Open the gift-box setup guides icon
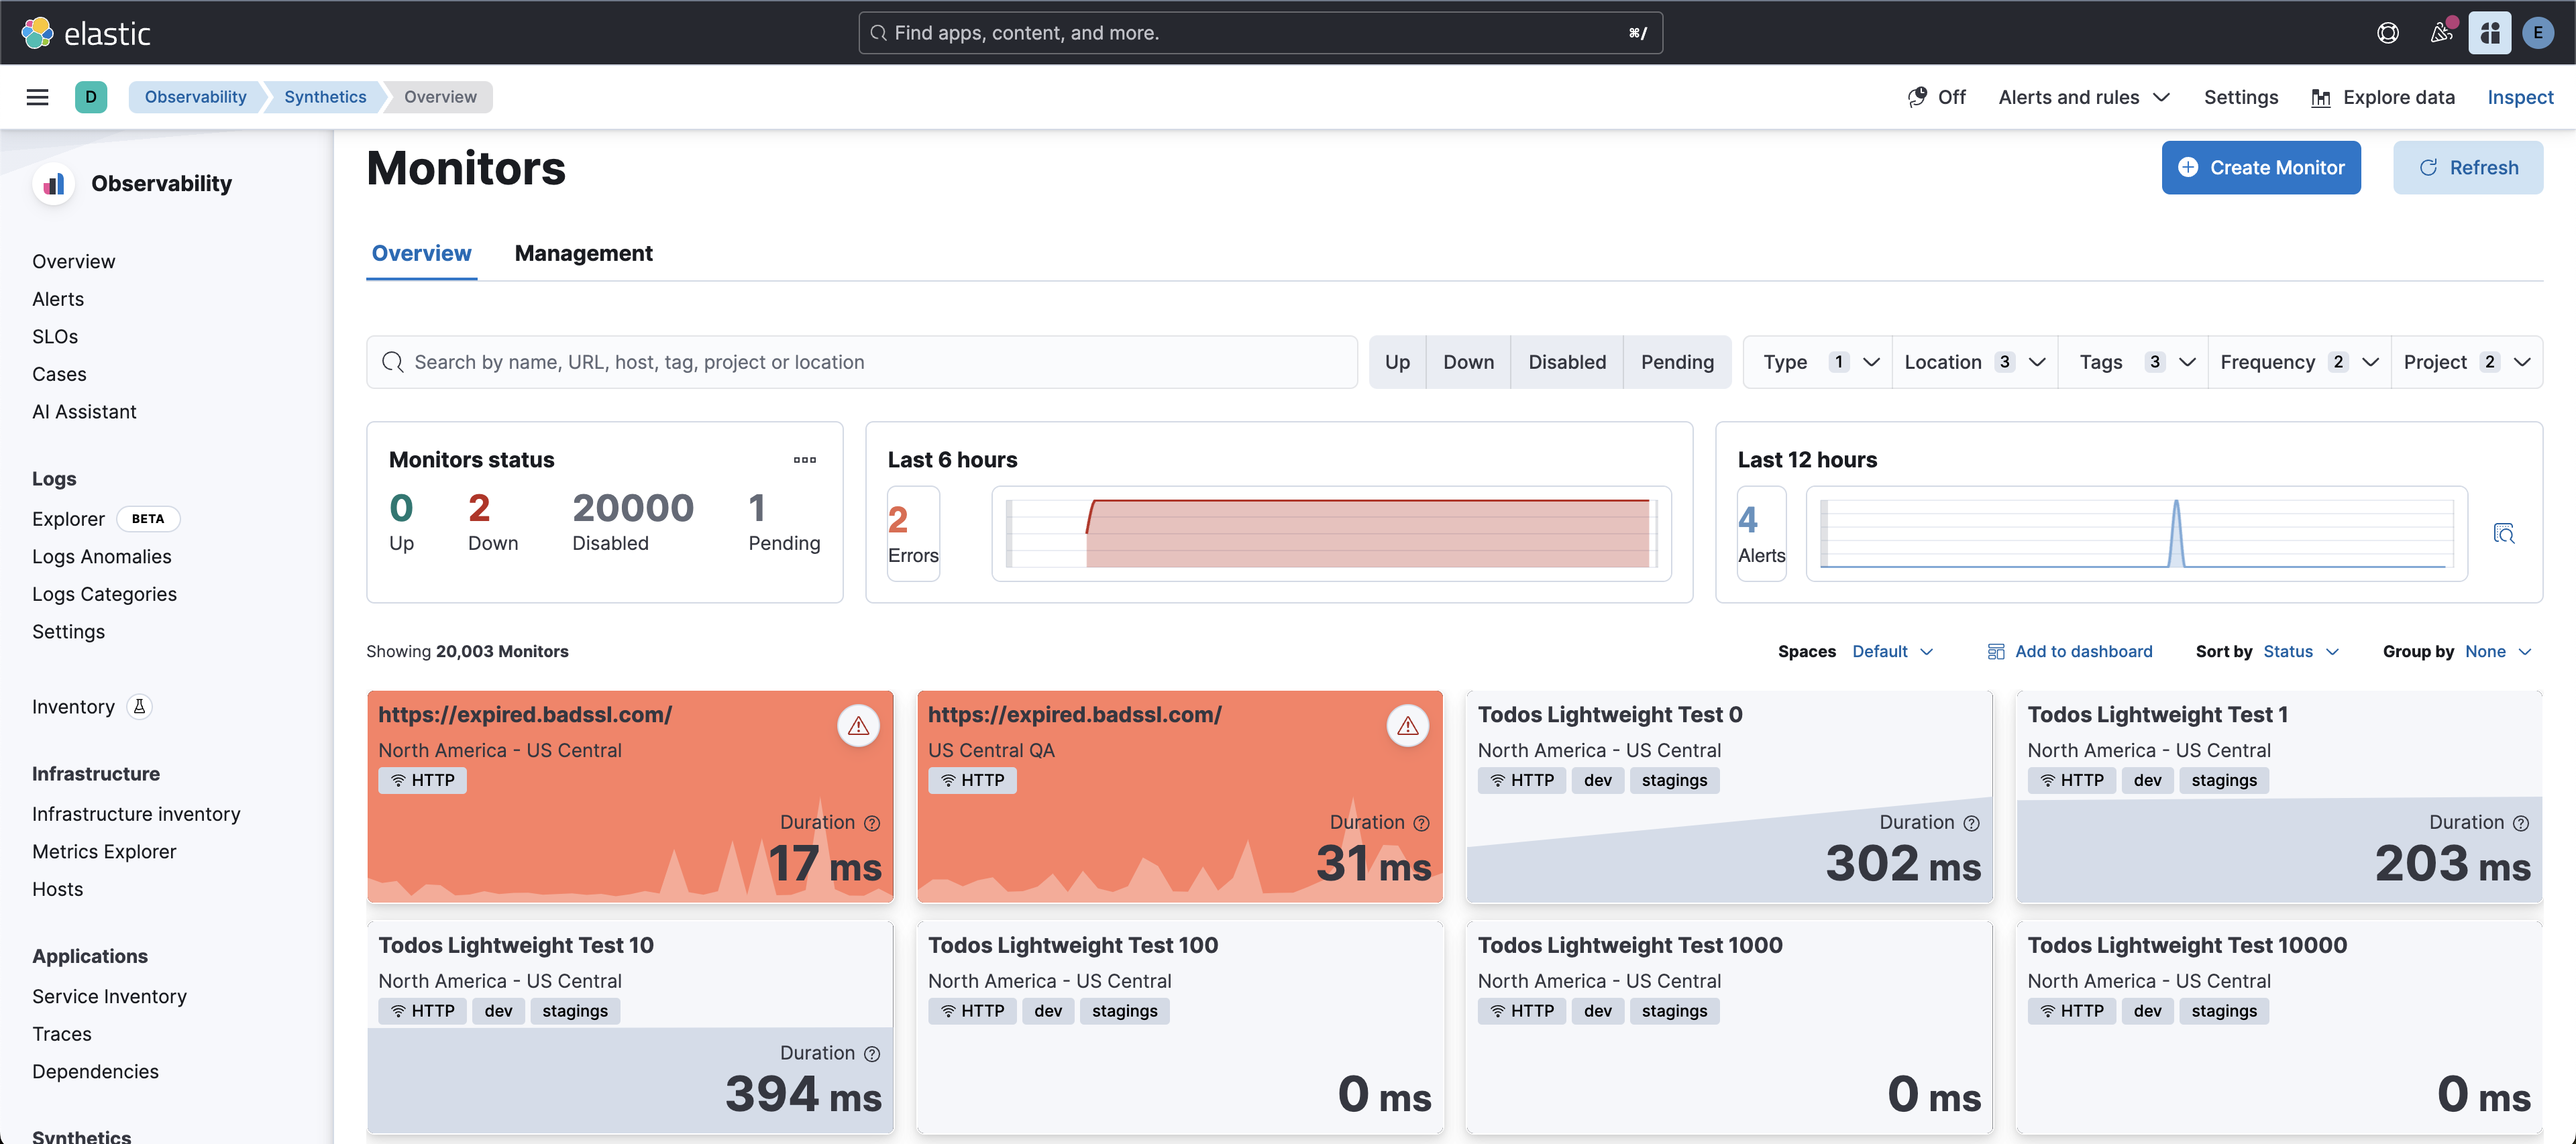 (x=2489, y=33)
